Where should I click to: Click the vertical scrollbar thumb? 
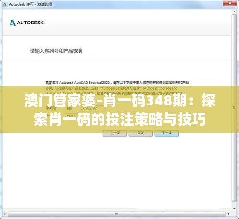pyautogui.click(x=234, y=107)
